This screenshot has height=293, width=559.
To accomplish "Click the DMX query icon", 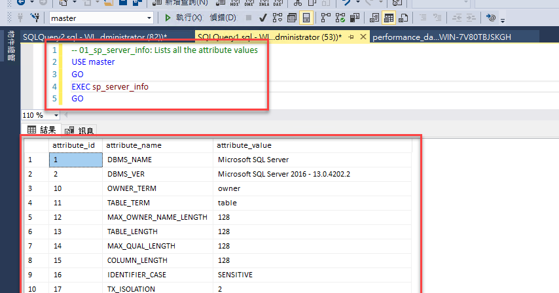I will 249,3.
